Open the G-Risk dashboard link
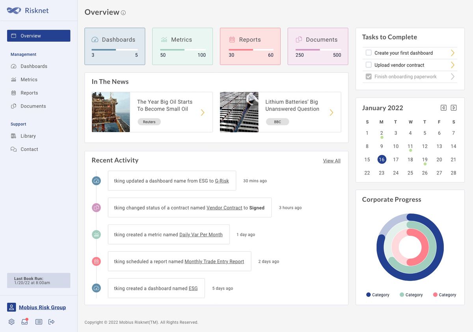Viewport: 473px width, 332px height. pos(223,180)
